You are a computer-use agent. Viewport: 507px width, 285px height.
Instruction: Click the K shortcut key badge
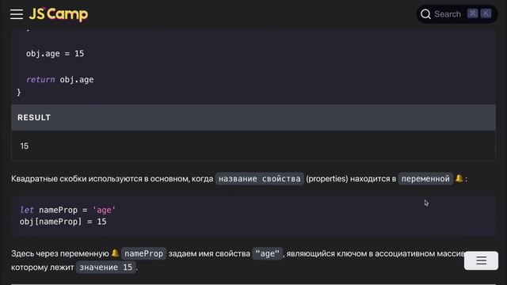[486, 13]
